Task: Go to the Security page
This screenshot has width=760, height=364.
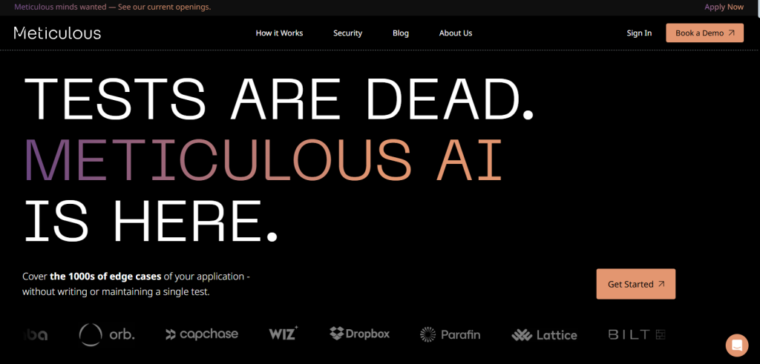Action: tap(347, 33)
